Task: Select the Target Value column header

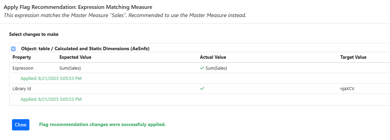Action: (x=353, y=57)
